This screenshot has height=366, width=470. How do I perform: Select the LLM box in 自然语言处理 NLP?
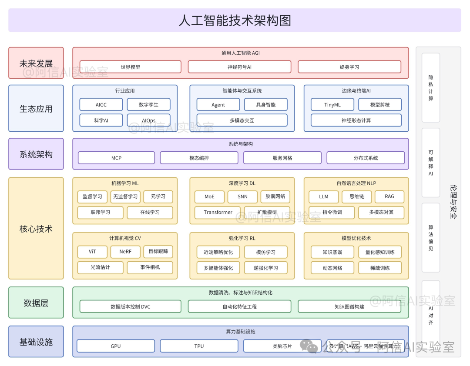coord(323,196)
